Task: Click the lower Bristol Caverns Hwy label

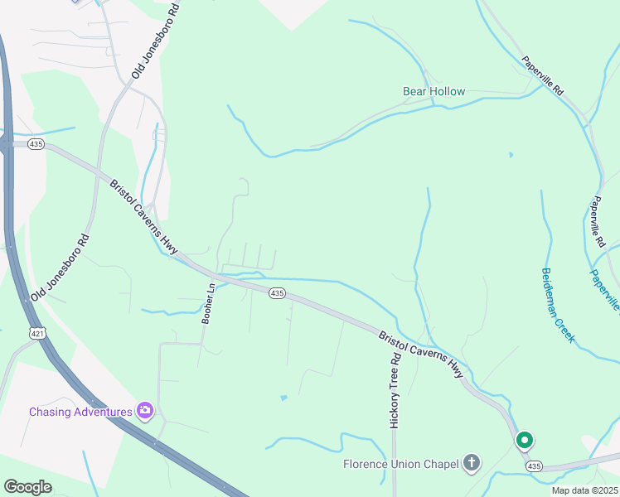Action: click(x=421, y=355)
